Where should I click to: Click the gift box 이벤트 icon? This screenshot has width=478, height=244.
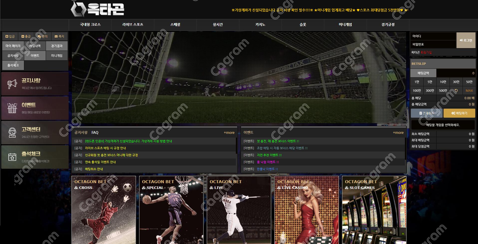(x=12, y=108)
